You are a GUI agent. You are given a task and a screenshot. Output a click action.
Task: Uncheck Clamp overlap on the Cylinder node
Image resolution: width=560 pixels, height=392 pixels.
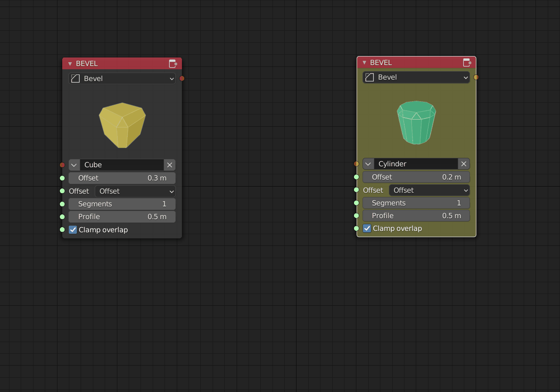pyautogui.click(x=367, y=229)
